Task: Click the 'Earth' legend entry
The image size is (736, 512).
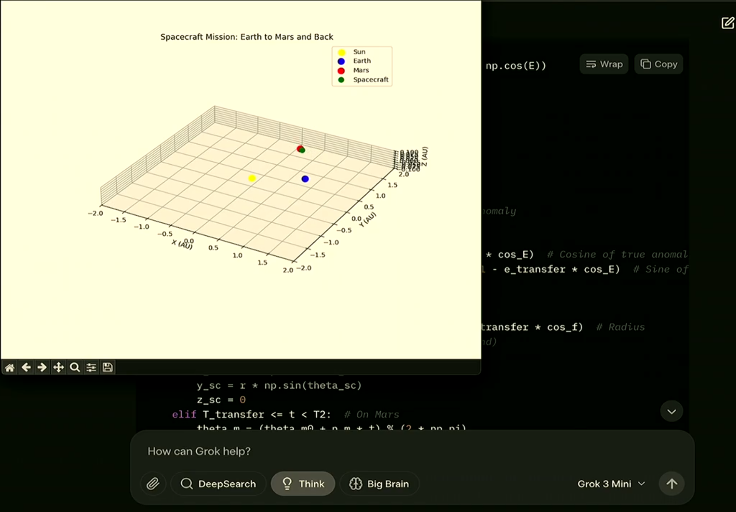Action: 362,61
